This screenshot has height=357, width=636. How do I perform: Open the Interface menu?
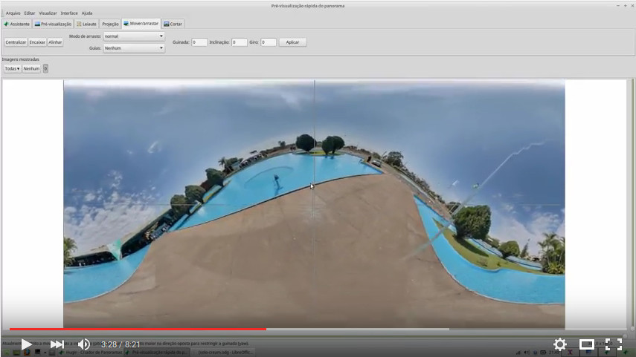coord(69,13)
